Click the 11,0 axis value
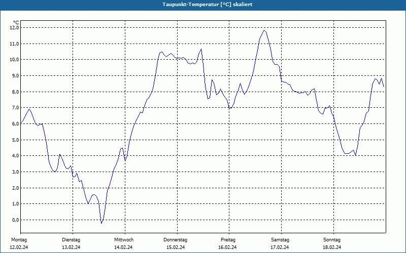This screenshot has height=253, width=406. [x=14, y=44]
